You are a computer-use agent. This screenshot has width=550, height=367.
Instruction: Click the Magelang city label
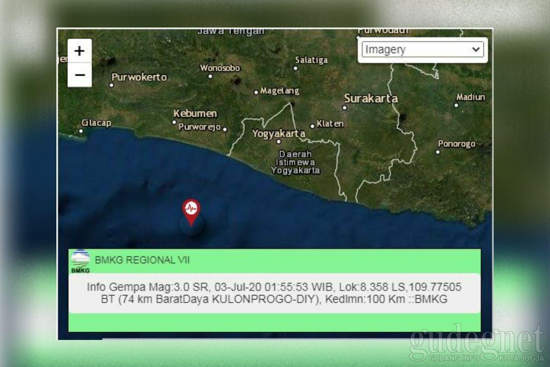[x=280, y=91]
